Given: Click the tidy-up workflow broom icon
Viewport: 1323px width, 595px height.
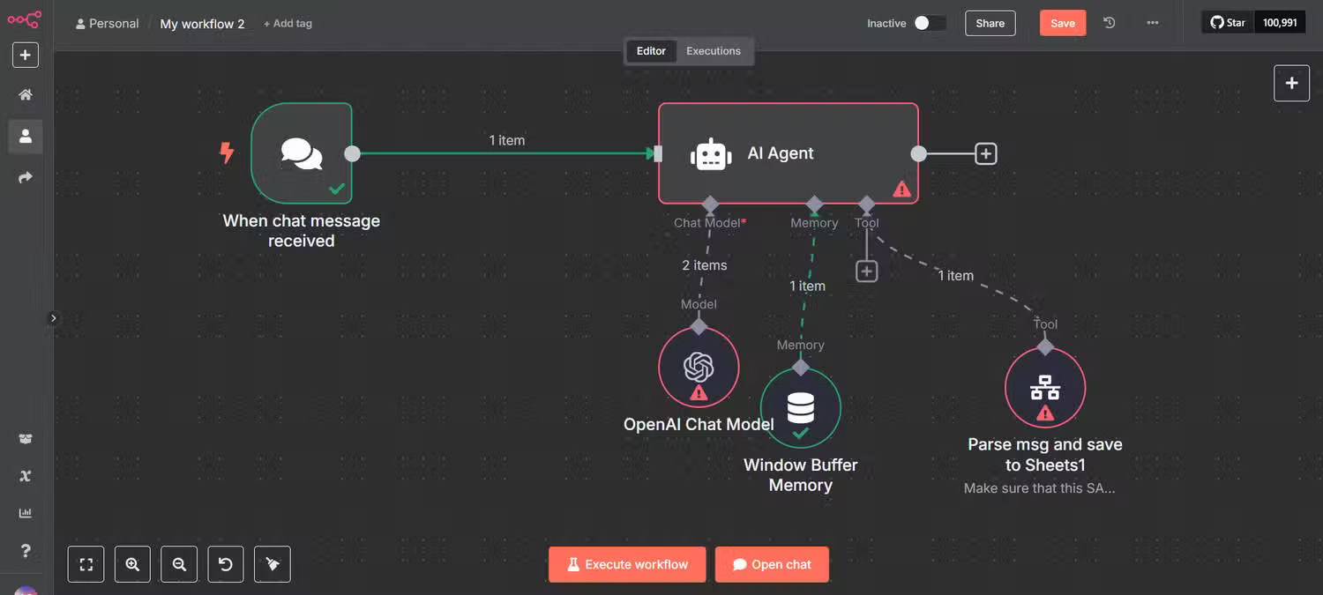Looking at the screenshot, I should point(273,565).
